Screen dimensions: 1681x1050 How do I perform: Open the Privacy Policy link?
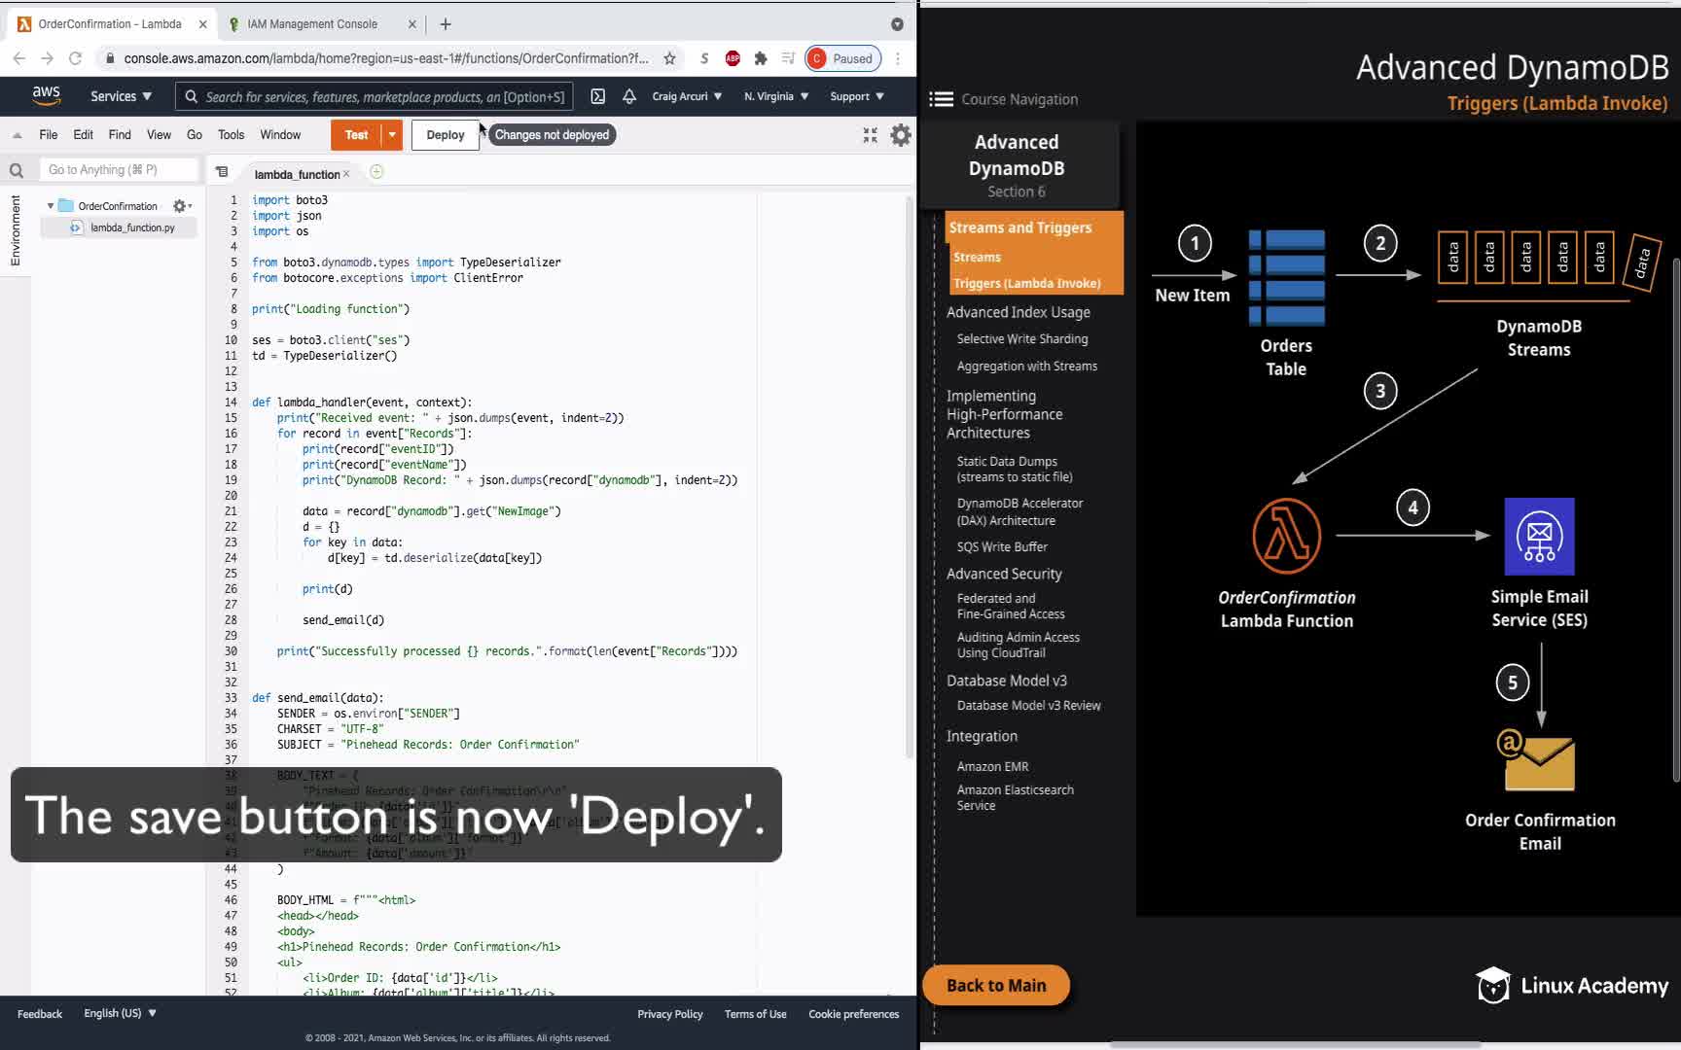coord(670,1014)
